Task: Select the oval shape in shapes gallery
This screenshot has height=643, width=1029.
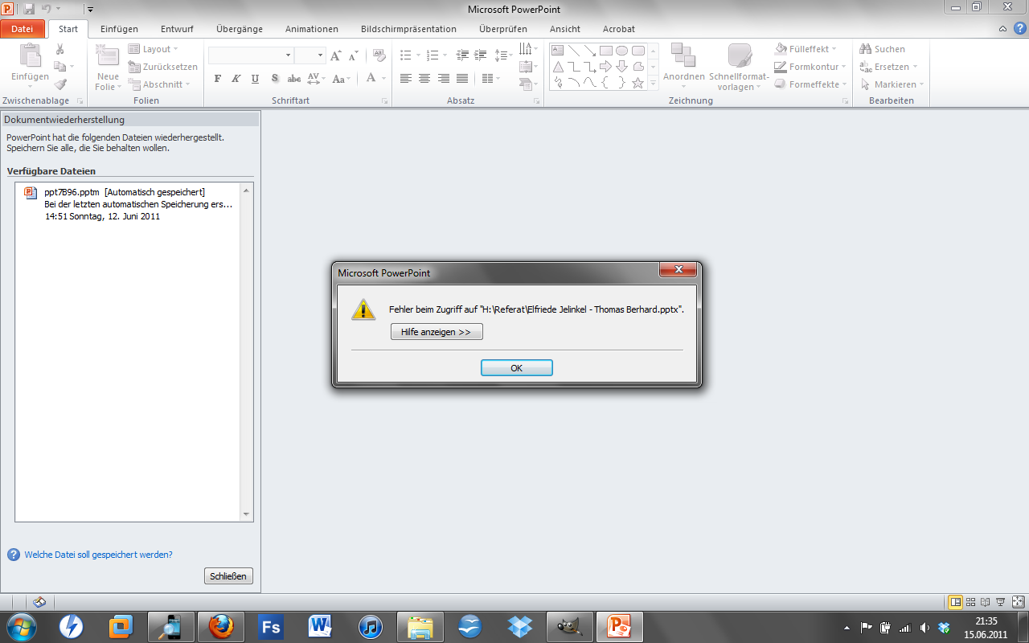Action: [x=622, y=51]
